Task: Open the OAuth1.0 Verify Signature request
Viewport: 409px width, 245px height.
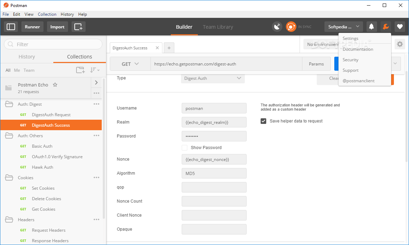Action: coord(51,157)
